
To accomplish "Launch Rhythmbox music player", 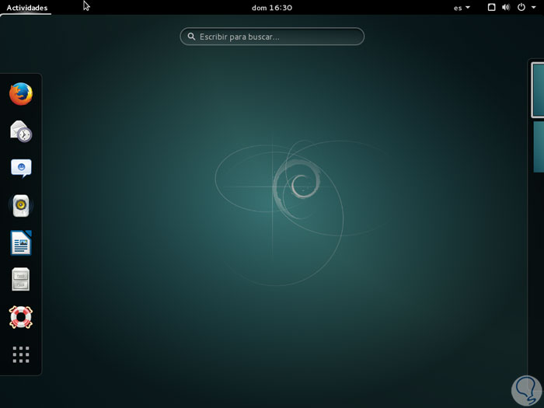I will coord(21,205).
